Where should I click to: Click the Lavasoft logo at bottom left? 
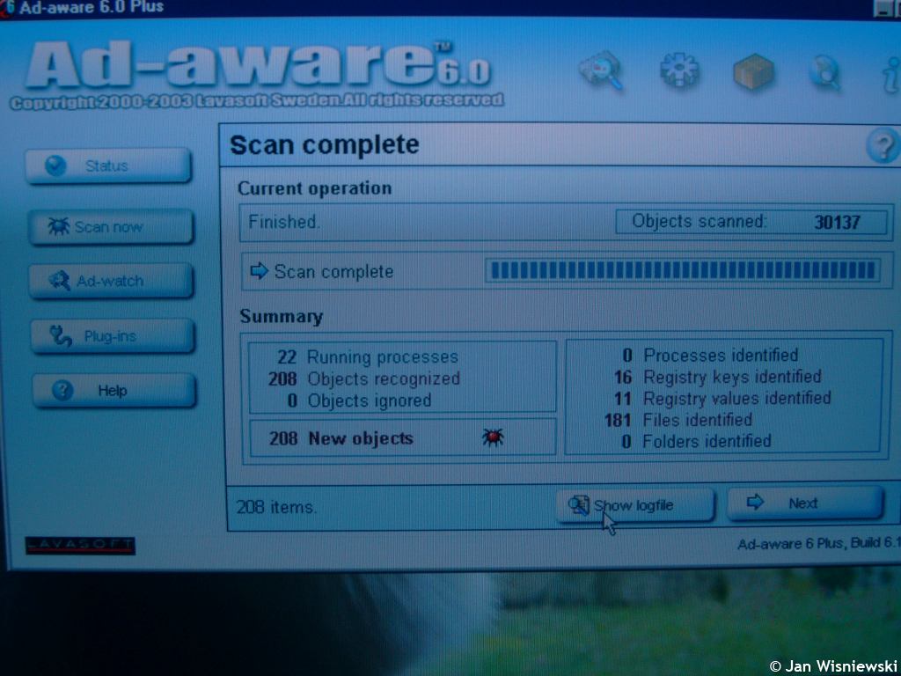coord(79,545)
